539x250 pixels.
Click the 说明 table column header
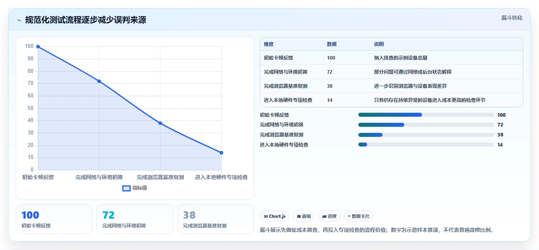pos(379,44)
